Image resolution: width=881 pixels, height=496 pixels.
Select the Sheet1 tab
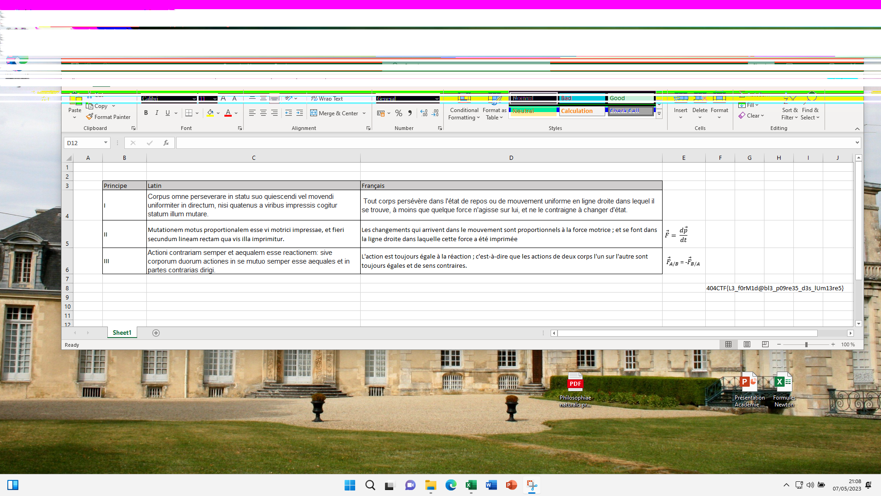coord(122,333)
